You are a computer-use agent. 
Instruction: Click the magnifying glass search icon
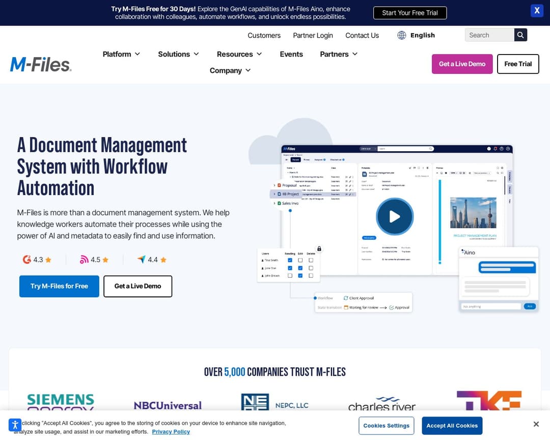(520, 35)
